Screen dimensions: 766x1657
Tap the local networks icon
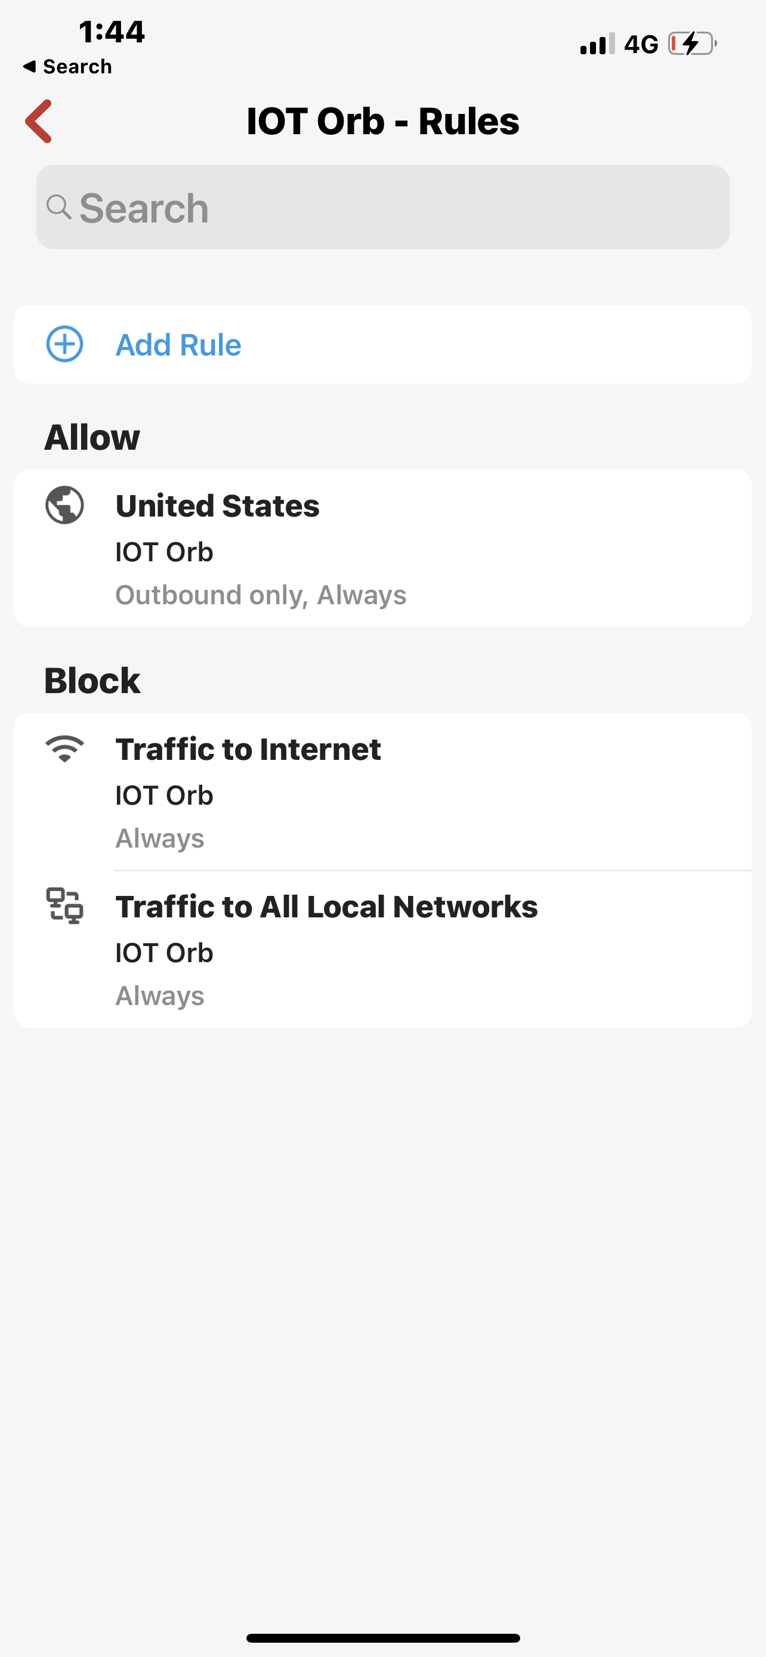pos(65,905)
